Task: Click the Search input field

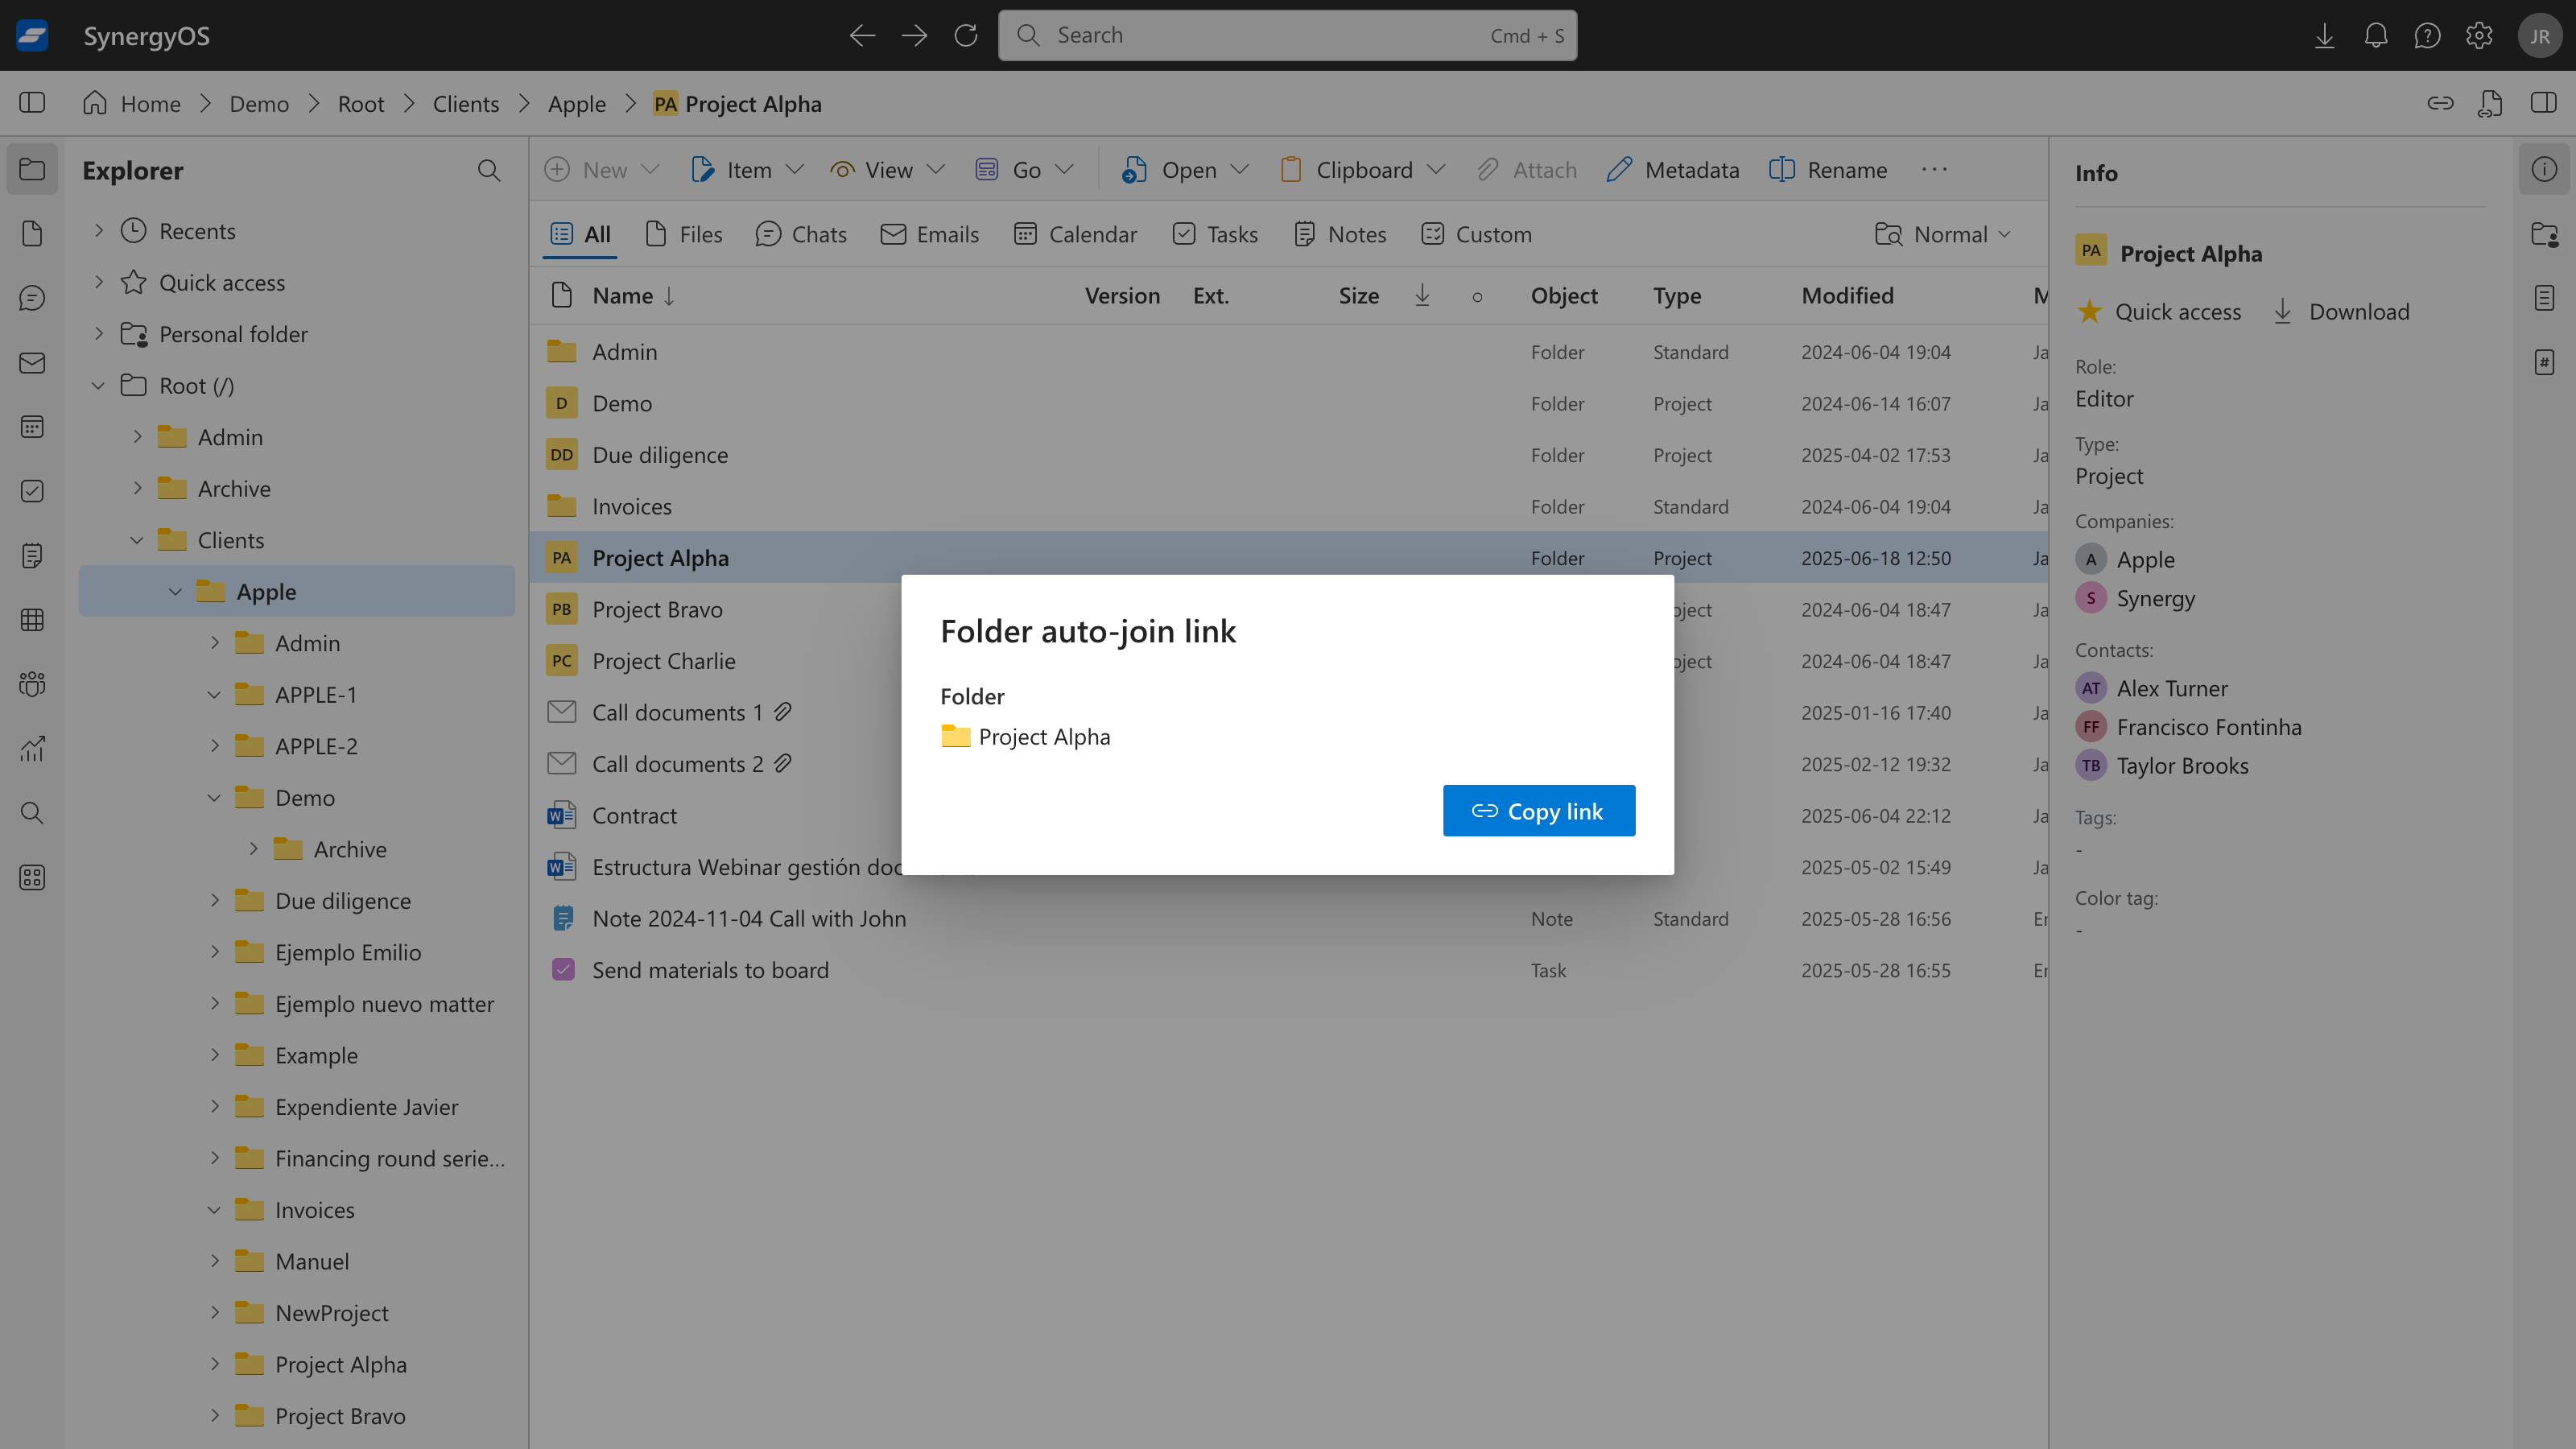Action: click(1286, 36)
